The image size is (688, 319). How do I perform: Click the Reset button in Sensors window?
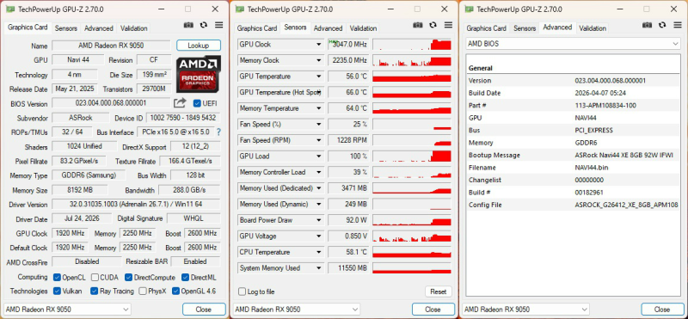[438, 291]
